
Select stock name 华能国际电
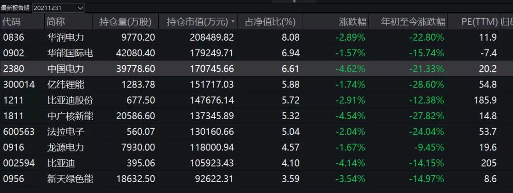click(x=70, y=53)
